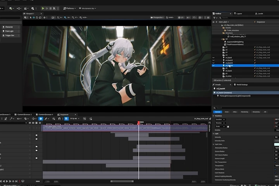Click the Eject play button in main toolbar
The height and width of the screenshot is (186, 279).
click(54, 9)
